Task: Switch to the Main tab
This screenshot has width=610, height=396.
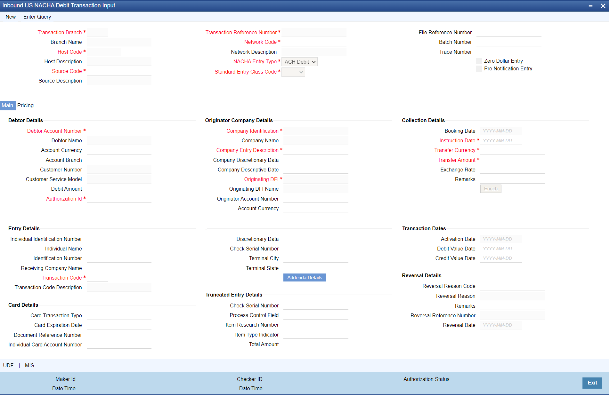Action: coord(7,105)
